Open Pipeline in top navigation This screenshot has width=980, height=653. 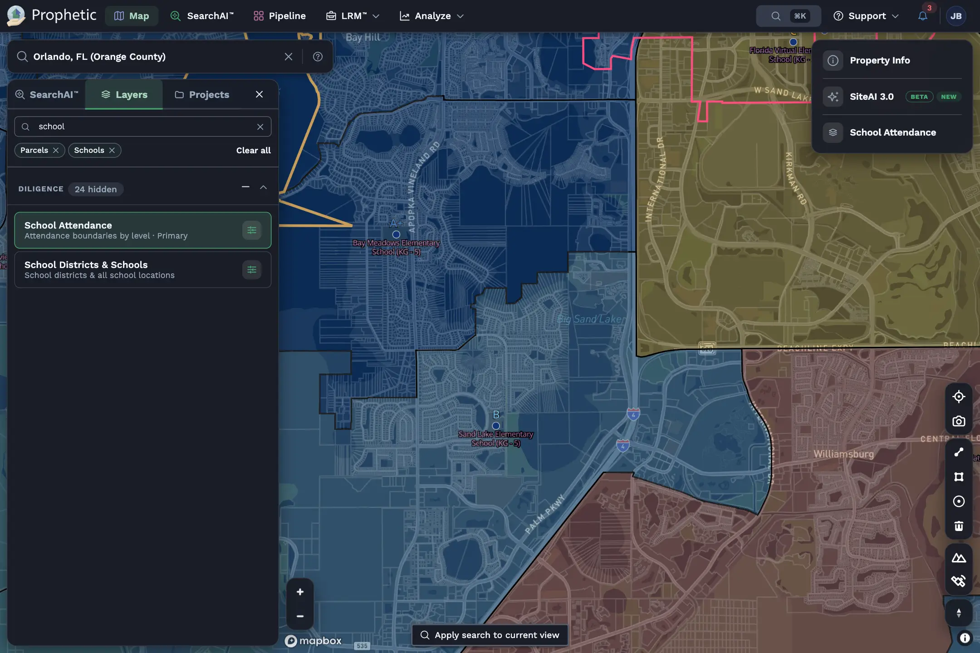tap(279, 16)
